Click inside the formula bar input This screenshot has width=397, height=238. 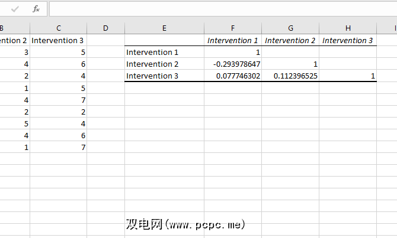coord(219,9)
